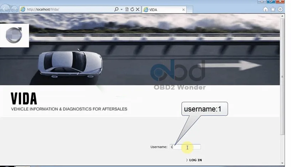This screenshot has height=167, width=291.
Task: Minimize the browser window
Action: 262,2
